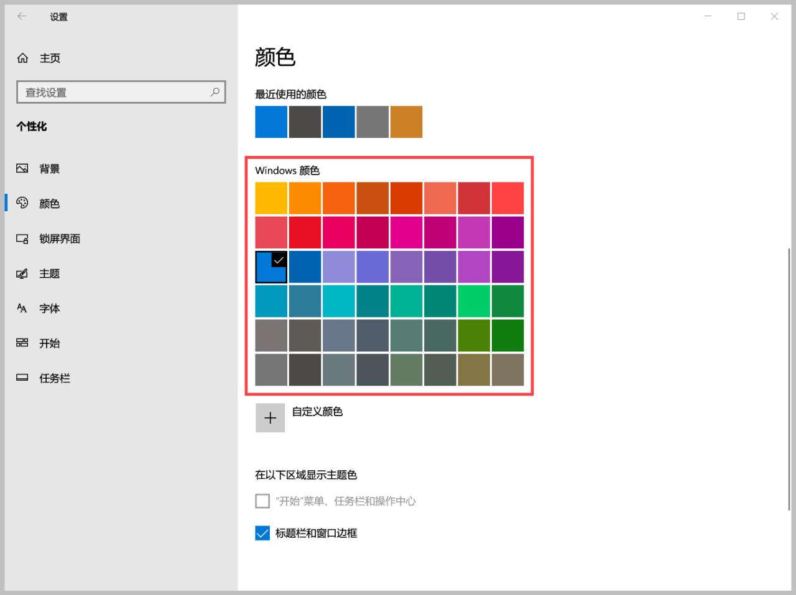The image size is (796, 595).
Task: Click inside the 查找设置 search field
Action: click(112, 92)
